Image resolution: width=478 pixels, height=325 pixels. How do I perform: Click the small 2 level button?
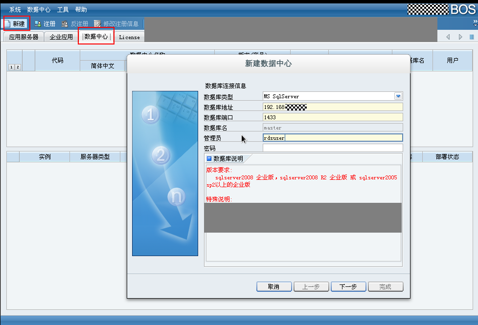coord(18,67)
